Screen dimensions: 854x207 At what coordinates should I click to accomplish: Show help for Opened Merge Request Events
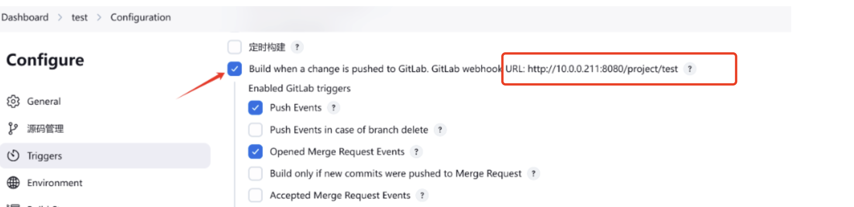point(416,152)
